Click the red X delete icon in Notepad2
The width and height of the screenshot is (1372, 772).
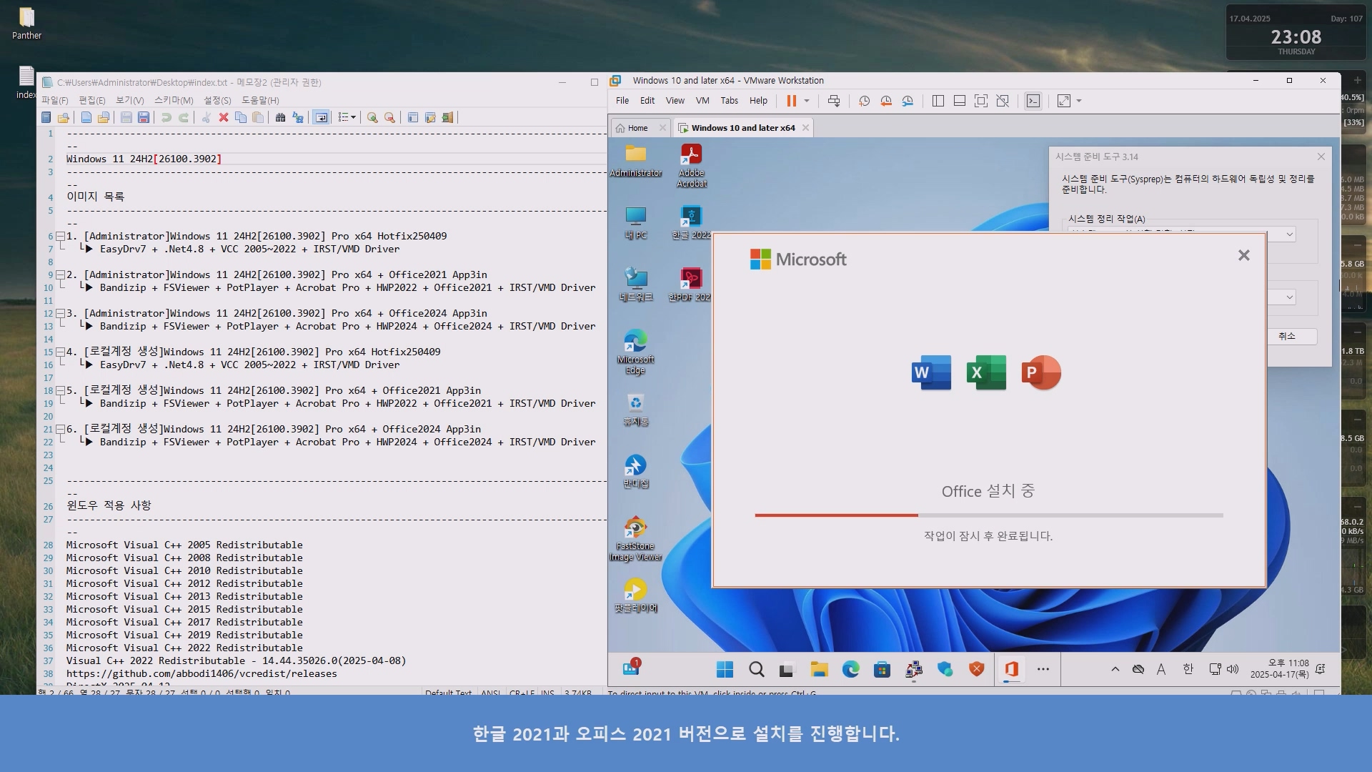224,117
